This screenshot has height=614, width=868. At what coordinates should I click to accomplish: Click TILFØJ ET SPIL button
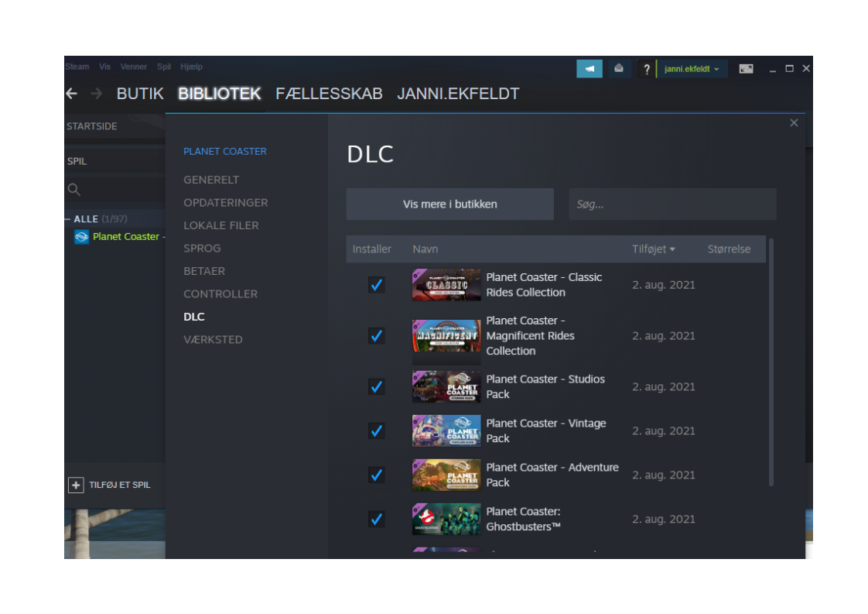[x=110, y=485]
